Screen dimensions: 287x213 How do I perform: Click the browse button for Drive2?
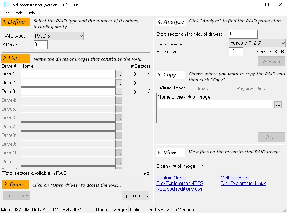(119, 83)
